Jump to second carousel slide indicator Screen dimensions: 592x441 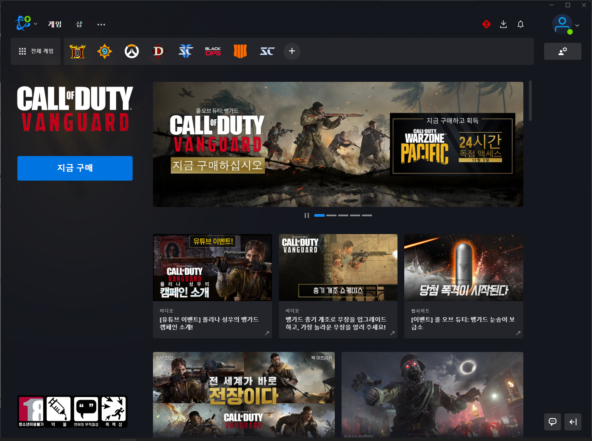[x=331, y=215]
